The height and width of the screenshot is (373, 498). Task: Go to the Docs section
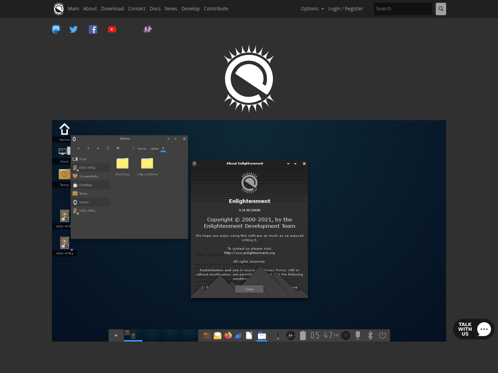tap(155, 9)
